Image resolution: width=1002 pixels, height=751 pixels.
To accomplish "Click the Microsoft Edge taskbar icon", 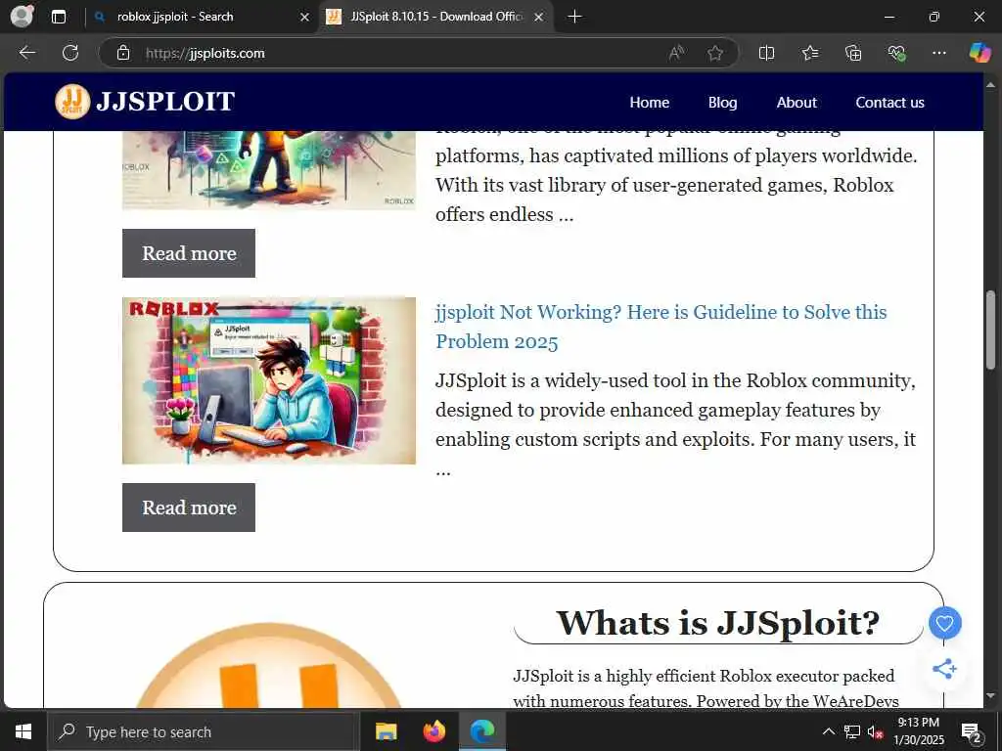I will coord(482,731).
